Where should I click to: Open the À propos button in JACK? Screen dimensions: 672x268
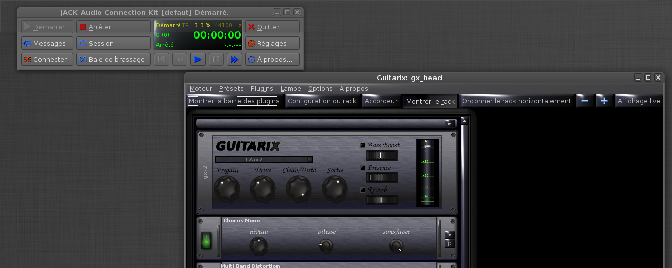click(x=272, y=59)
